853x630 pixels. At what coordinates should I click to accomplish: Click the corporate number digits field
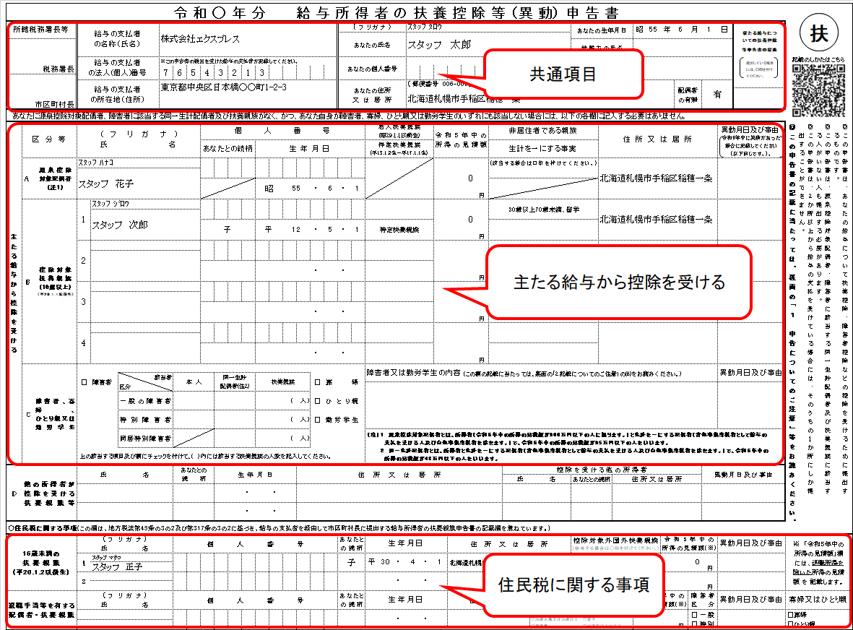(x=248, y=73)
